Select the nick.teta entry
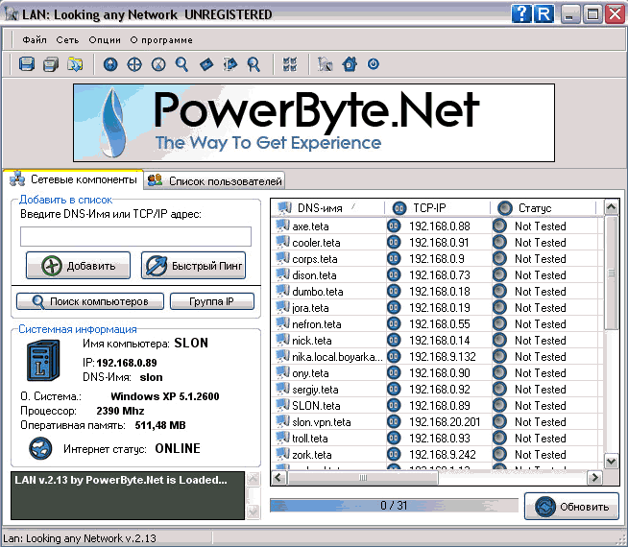Image resolution: width=628 pixels, height=547 pixels. (311, 341)
